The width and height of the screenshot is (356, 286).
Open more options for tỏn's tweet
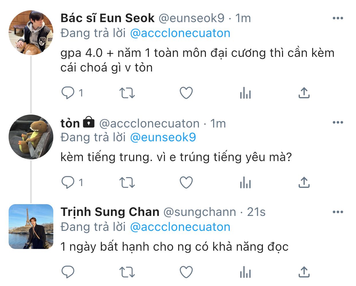(338, 123)
